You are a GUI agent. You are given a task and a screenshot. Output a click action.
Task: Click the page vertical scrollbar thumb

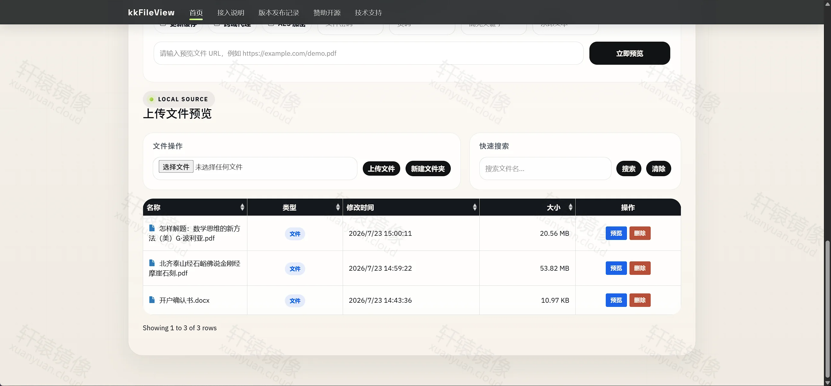pos(827,309)
